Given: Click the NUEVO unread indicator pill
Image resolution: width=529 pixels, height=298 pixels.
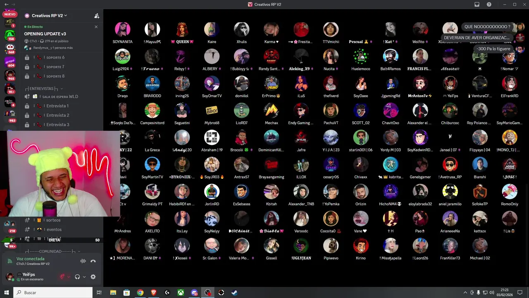Looking at the screenshot, I should pyautogui.click(x=10, y=14).
